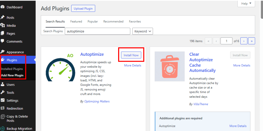Switch to Featured tab
The height and width of the screenshot is (131, 263).
[76, 21]
